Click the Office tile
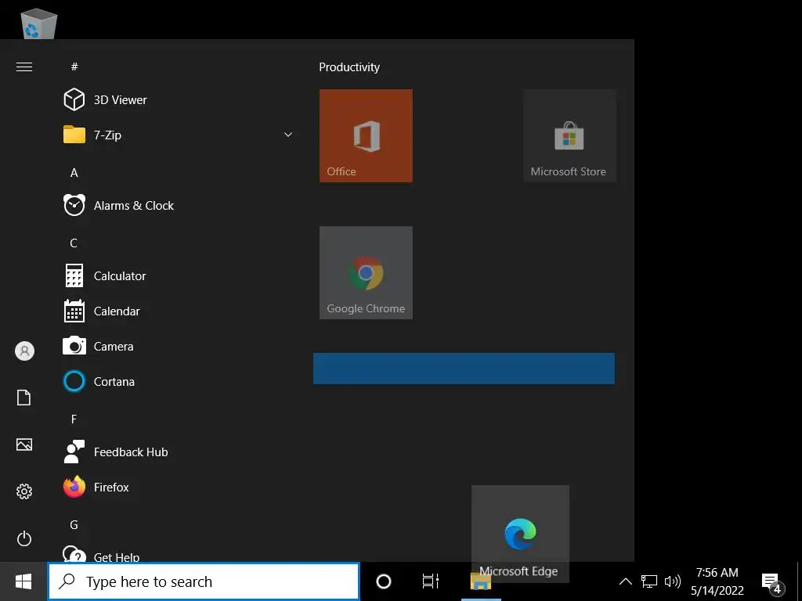The width and height of the screenshot is (802, 601). pos(366,135)
